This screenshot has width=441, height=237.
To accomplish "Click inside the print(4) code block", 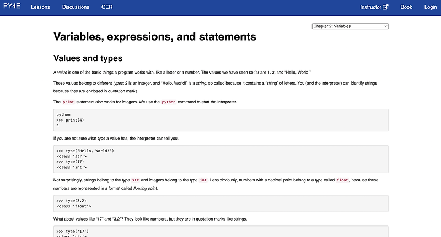I will pos(220,120).
